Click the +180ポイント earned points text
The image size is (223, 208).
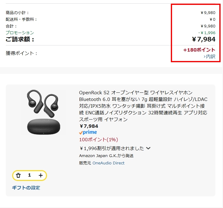point(199,50)
